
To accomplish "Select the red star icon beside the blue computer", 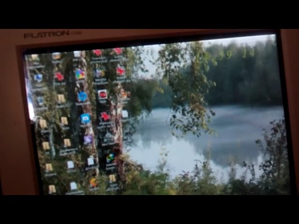I will pyautogui.click(x=59, y=77).
